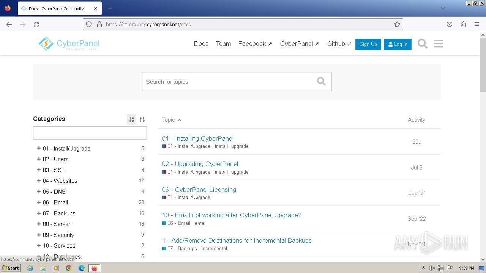
Task: Open File Explorer from taskbar
Action: [x=43, y=268]
